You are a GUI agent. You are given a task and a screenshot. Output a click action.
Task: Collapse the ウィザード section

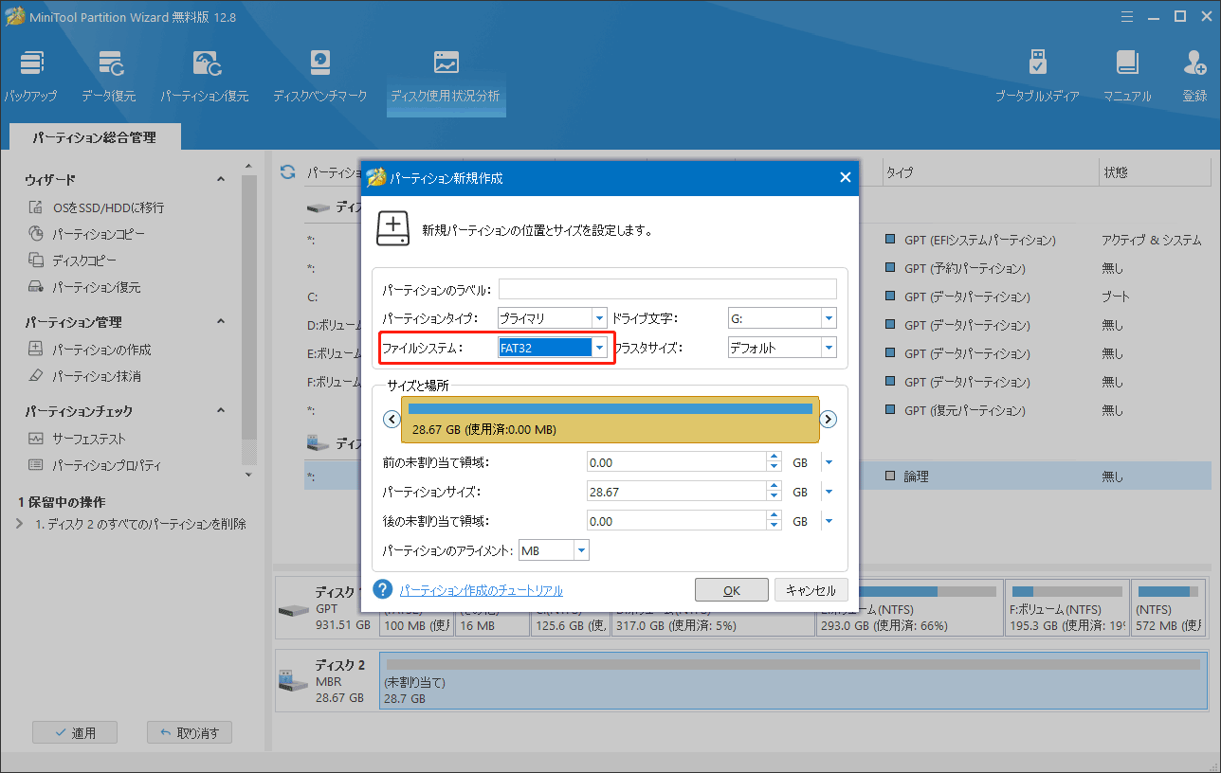click(x=221, y=179)
